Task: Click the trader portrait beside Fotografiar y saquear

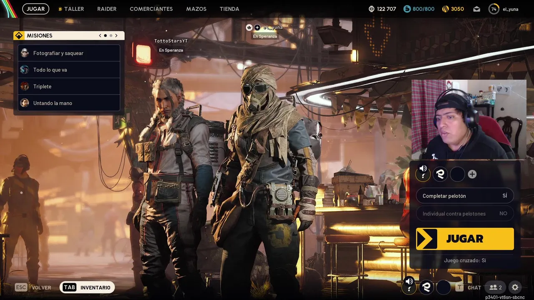Action: pos(25,53)
